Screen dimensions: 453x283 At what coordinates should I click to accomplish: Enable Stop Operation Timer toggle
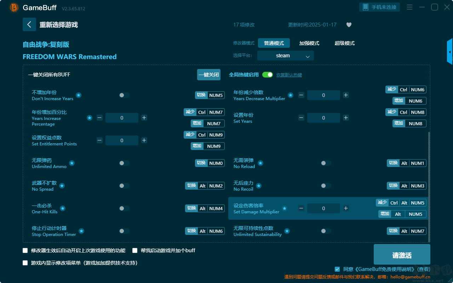124,231
